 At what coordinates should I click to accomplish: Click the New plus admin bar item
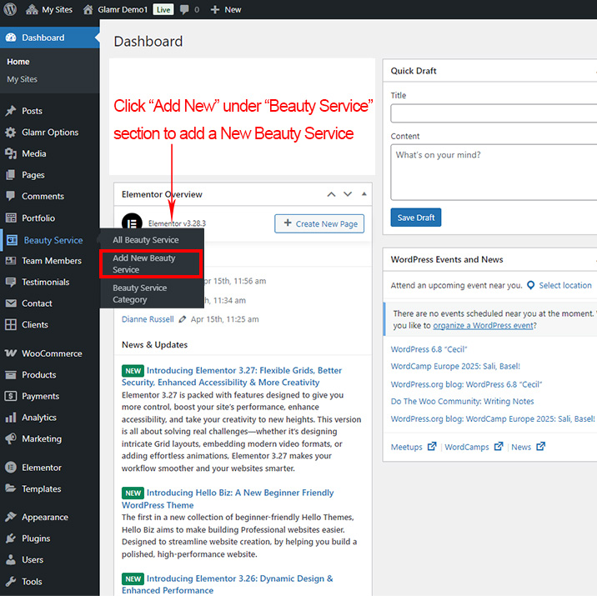(226, 9)
